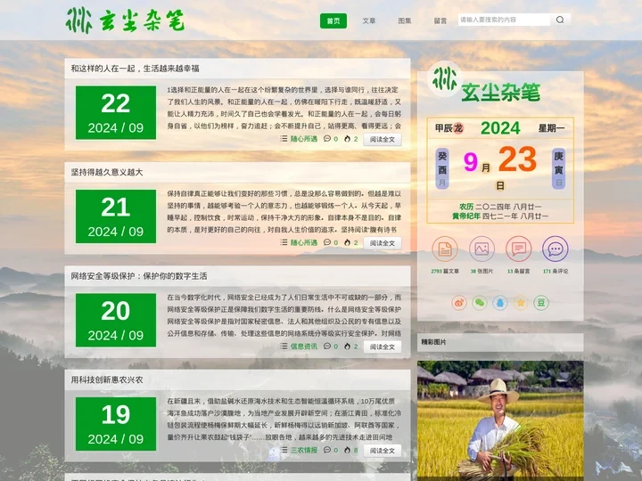Click the comments bubble icon above 171 条评论
The width and height of the screenshot is (642, 481).
click(556, 249)
